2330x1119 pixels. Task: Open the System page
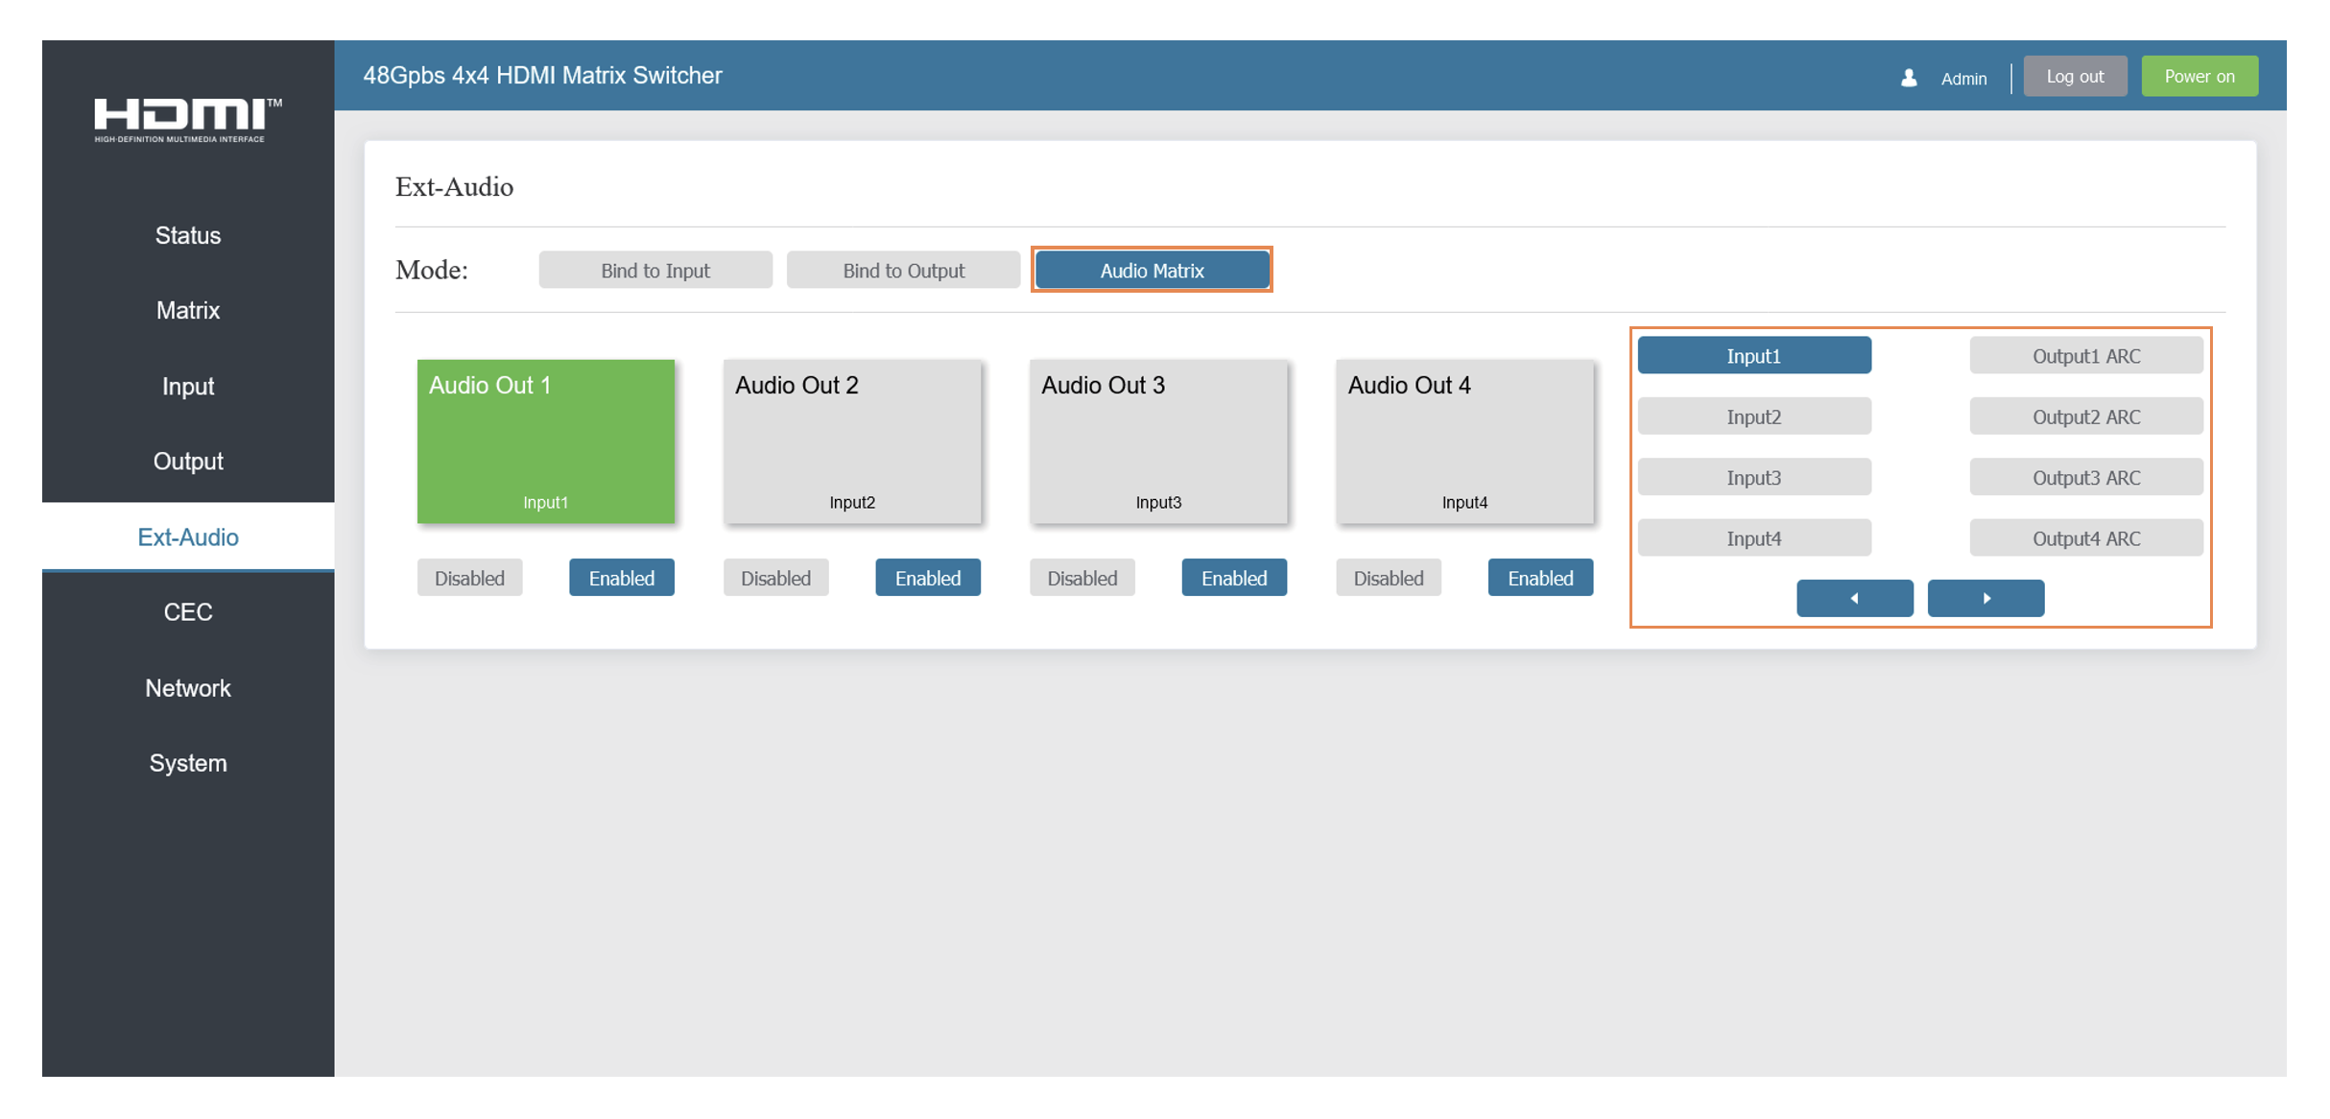188,763
